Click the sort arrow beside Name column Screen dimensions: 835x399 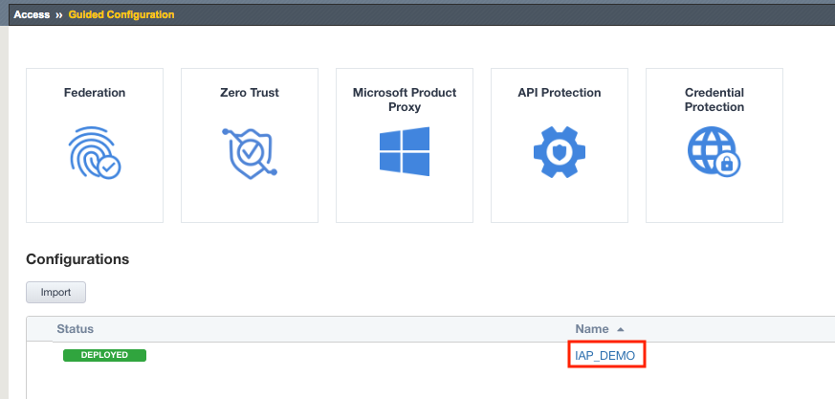pos(620,330)
